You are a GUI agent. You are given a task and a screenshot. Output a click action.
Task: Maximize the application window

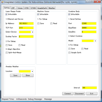tap(92, 2)
